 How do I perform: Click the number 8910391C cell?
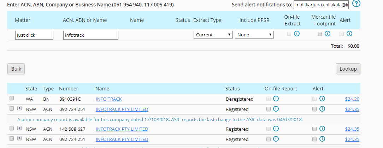pos(70,99)
